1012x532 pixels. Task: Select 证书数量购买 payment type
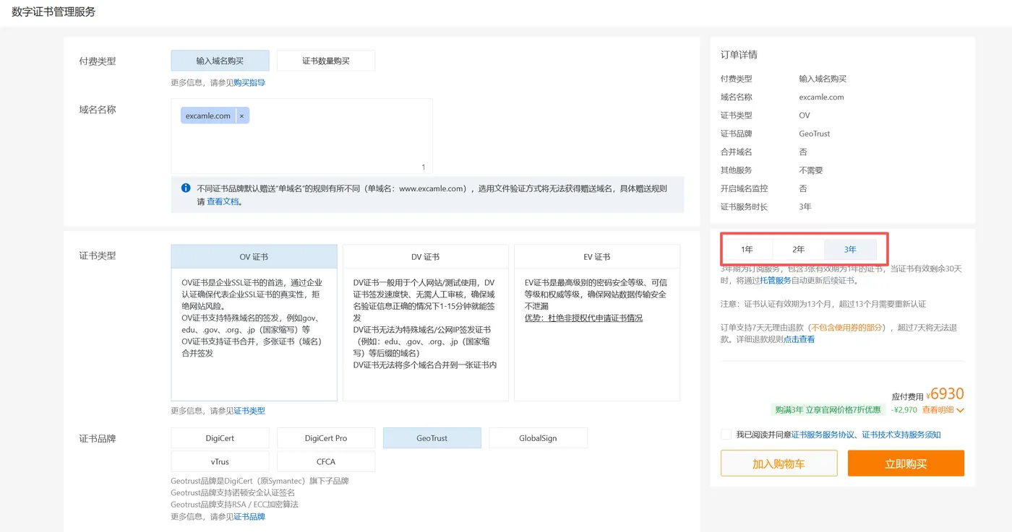coord(326,61)
